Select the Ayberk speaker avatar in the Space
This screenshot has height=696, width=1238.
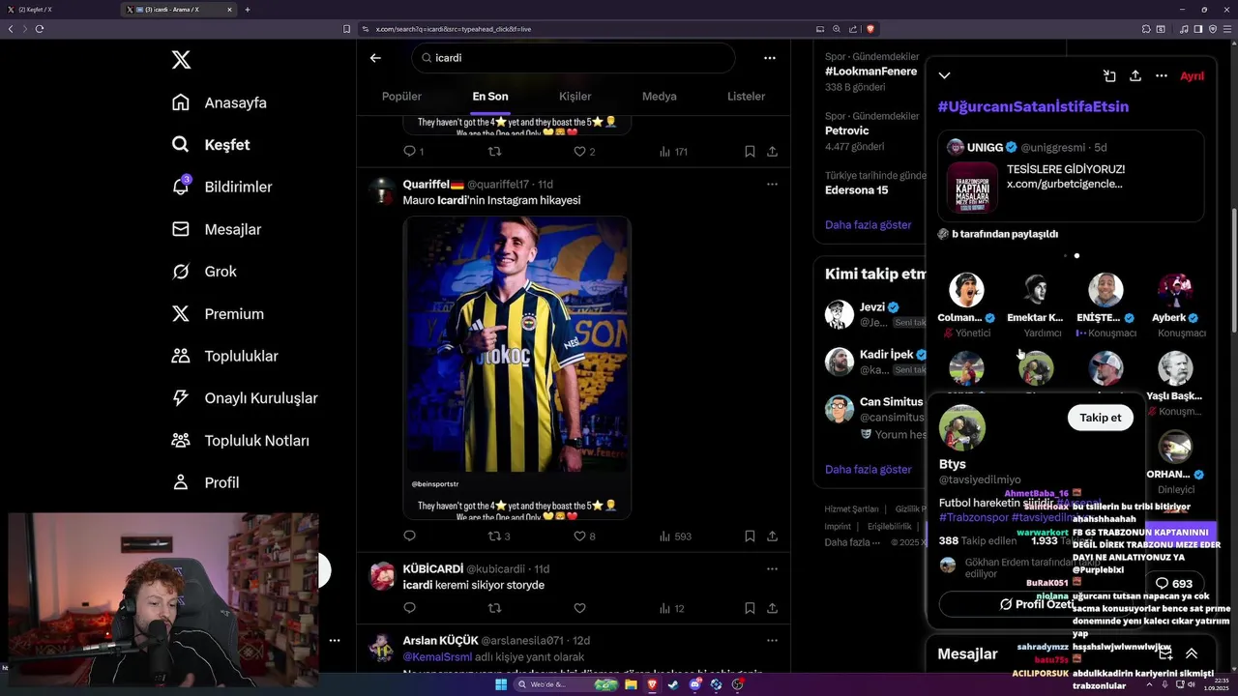(1175, 290)
